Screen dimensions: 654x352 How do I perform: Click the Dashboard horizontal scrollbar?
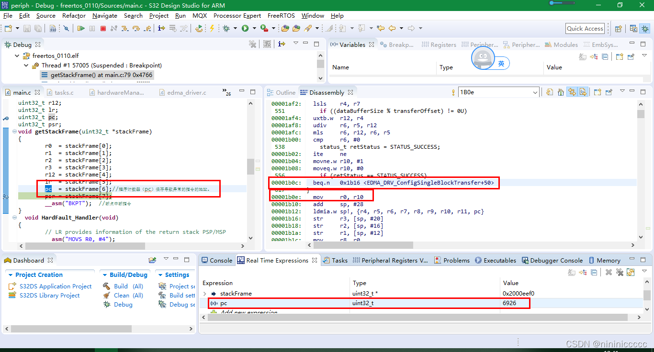pyautogui.click(x=99, y=329)
